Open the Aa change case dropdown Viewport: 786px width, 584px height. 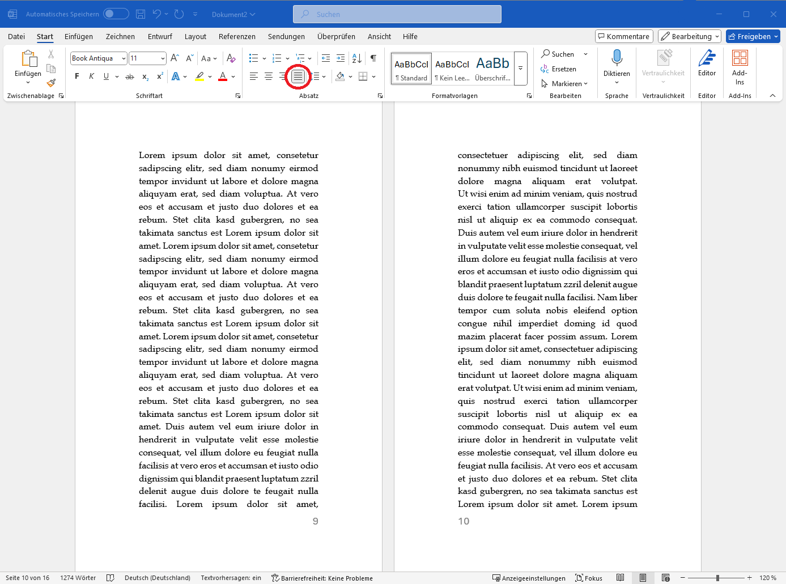pos(209,58)
